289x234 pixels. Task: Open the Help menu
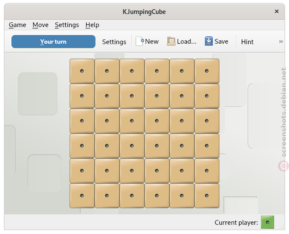pyautogui.click(x=92, y=25)
